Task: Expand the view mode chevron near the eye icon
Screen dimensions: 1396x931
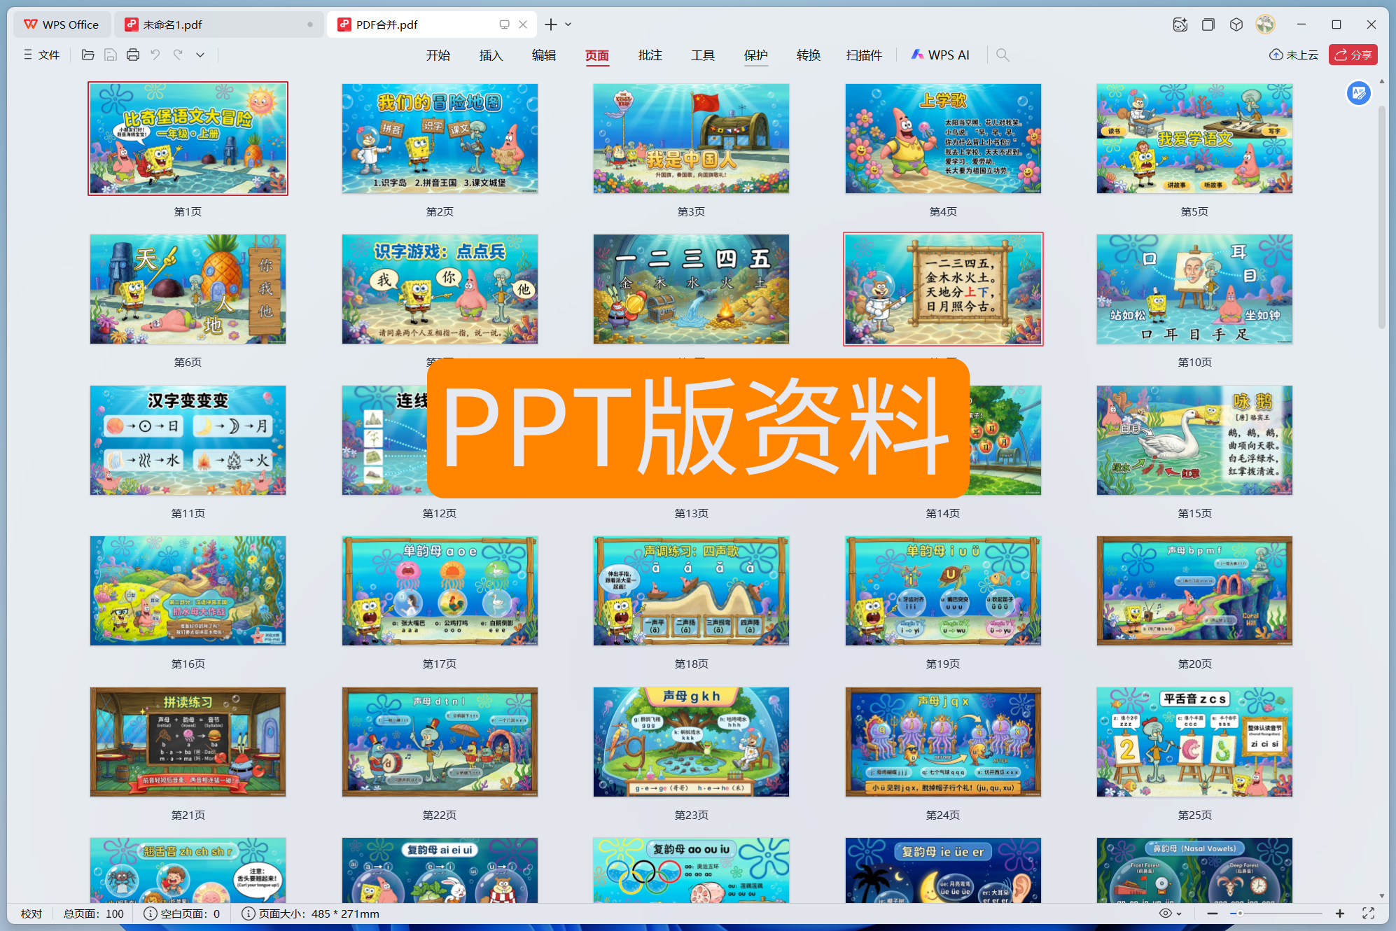Action: (1179, 913)
